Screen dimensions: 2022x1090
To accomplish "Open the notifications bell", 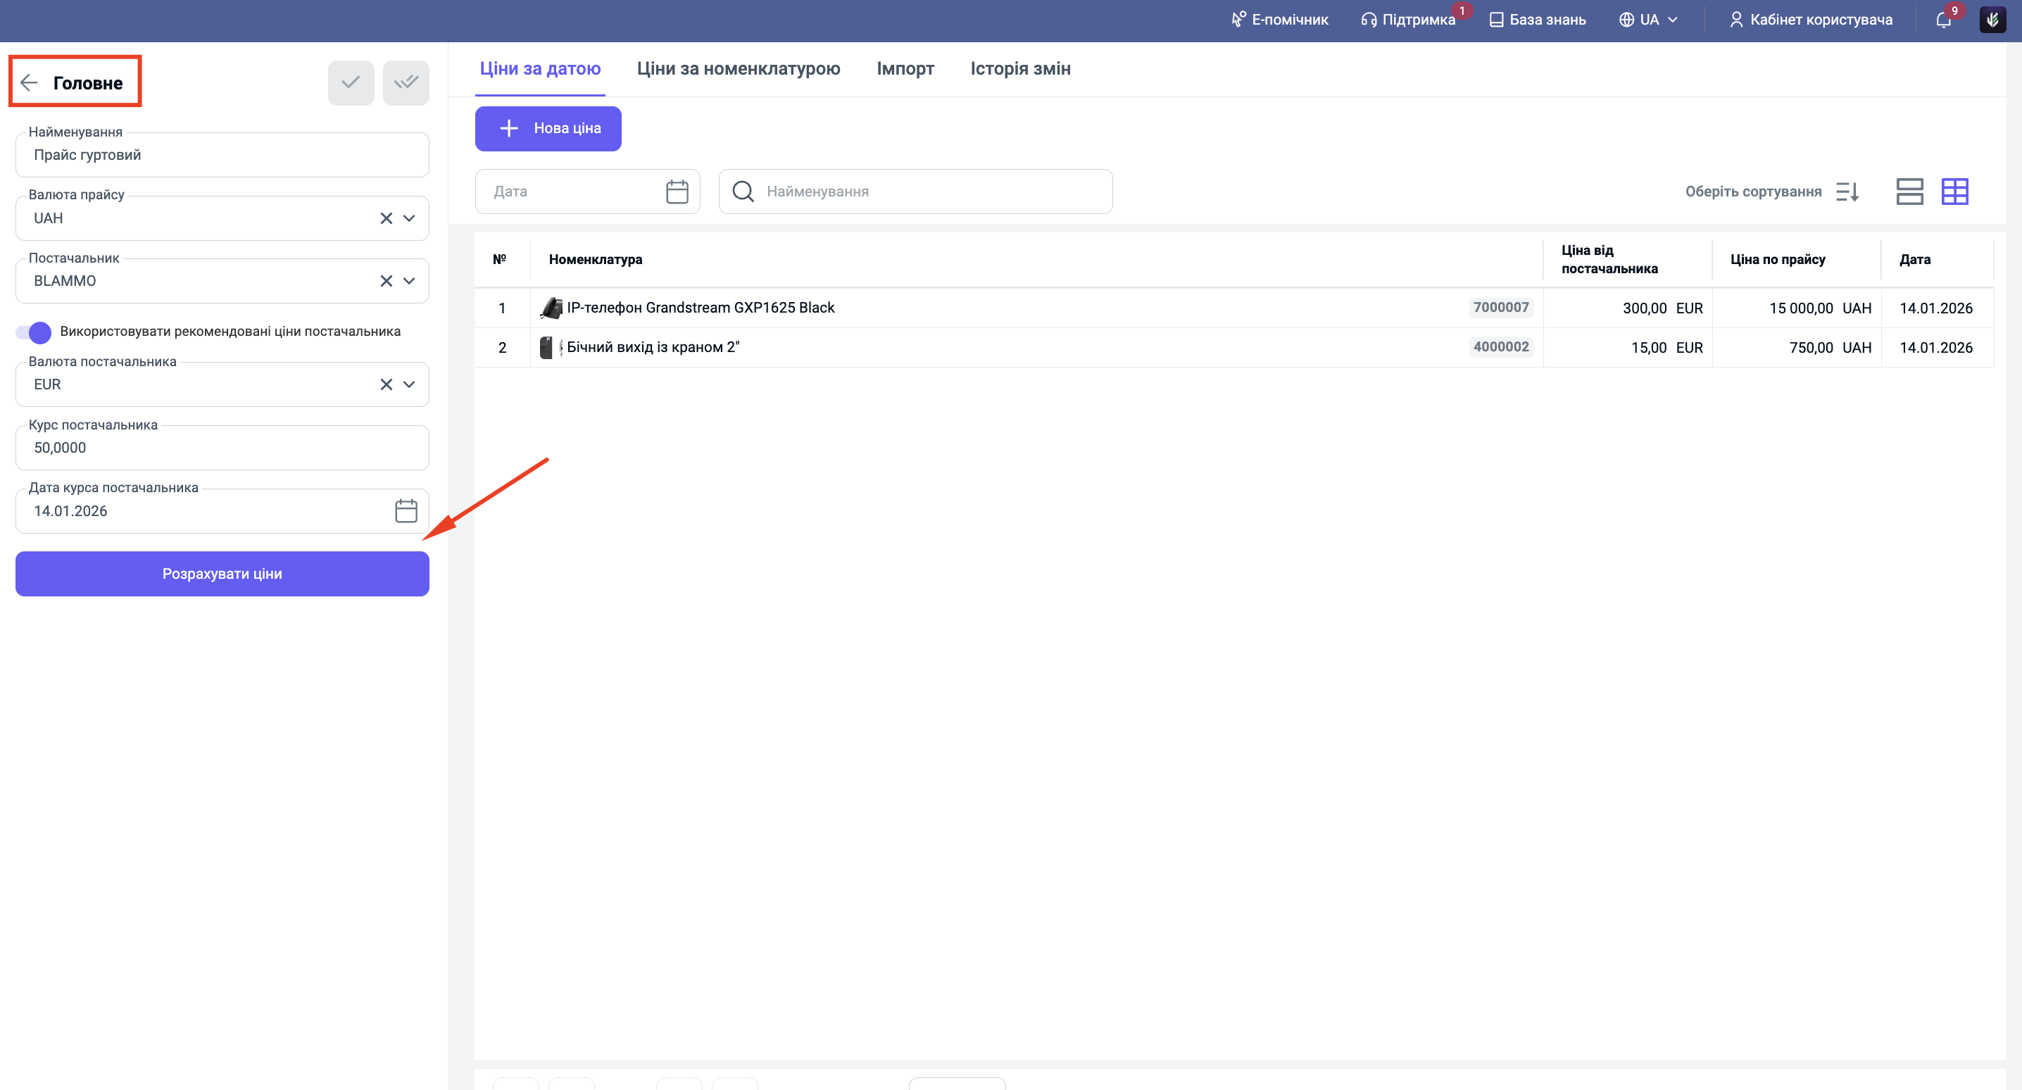I will point(1944,20).
